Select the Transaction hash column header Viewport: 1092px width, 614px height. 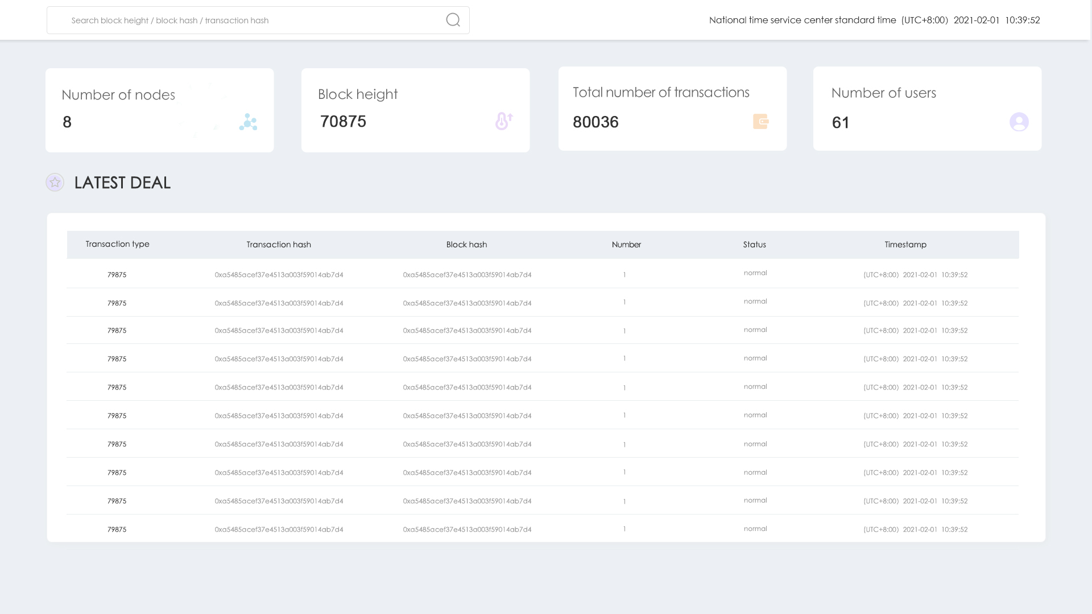[279, 244]
